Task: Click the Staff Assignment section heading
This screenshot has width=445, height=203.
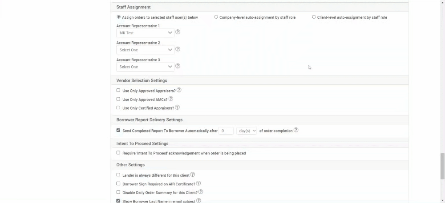Action: click(133, 7)
